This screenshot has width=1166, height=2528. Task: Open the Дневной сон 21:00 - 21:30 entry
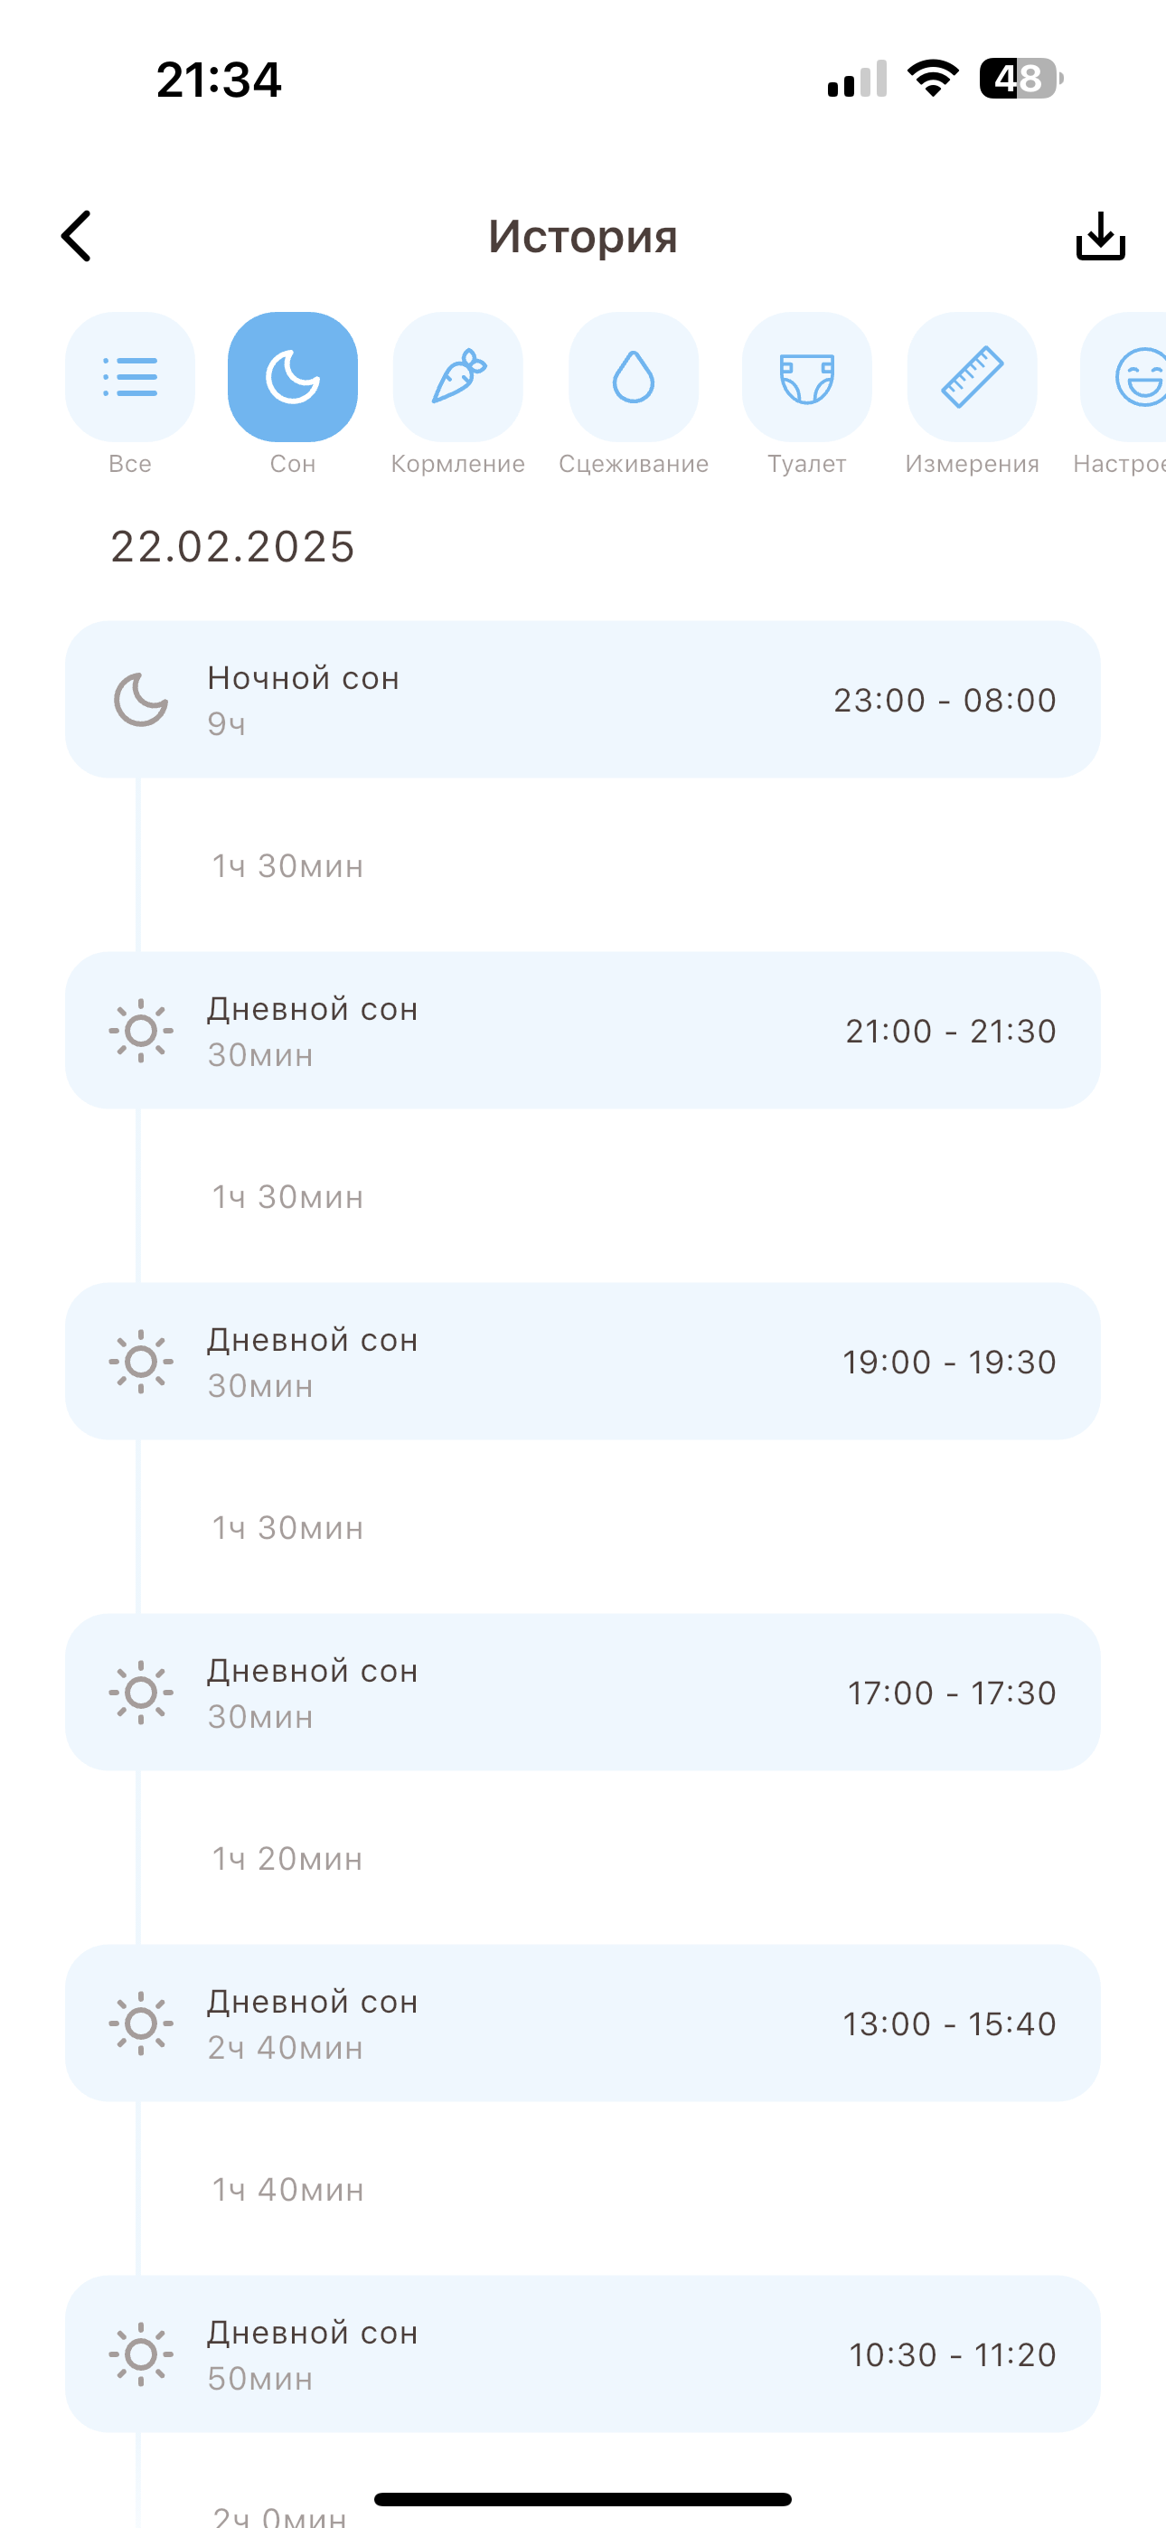[x=582, y=1030]
